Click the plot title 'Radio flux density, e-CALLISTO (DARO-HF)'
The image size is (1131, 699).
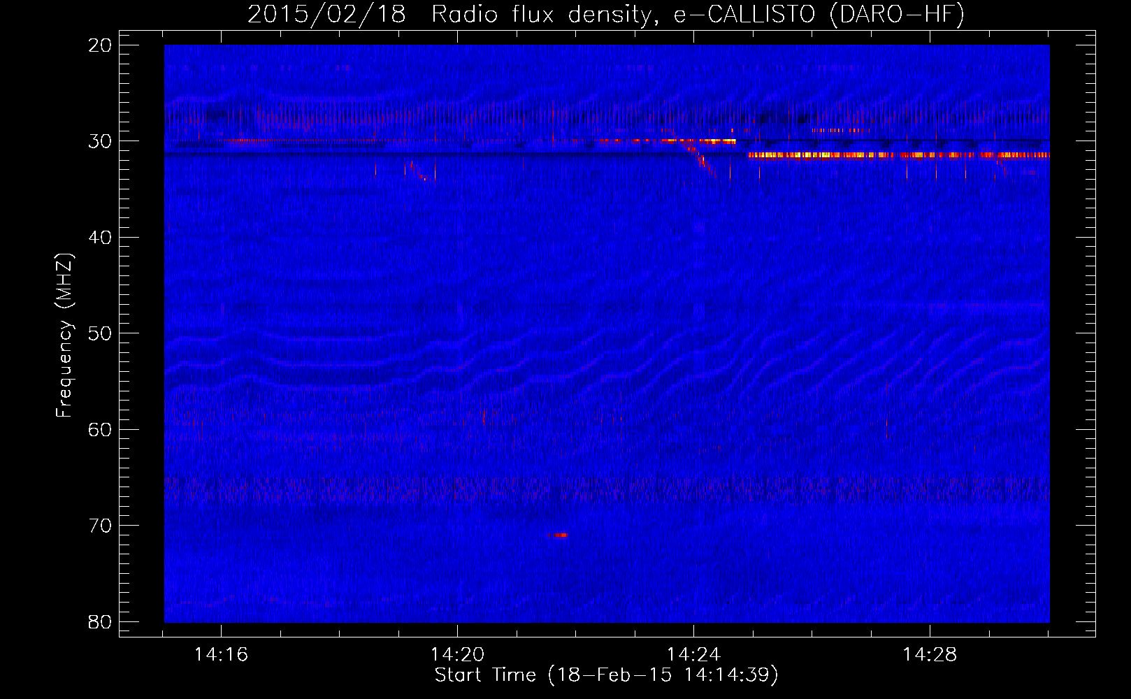698,15
